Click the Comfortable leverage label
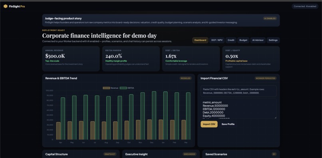Screen dimensions: 322x158 (x=176, y=61)
